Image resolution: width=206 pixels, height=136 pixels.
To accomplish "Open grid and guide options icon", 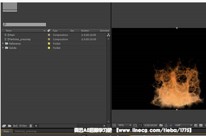I will click(135, 125).
